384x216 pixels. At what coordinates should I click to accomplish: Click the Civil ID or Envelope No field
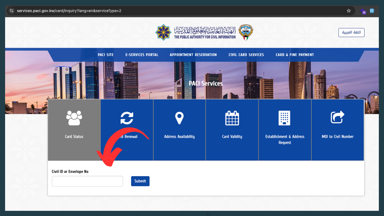[x=87, y=181]
